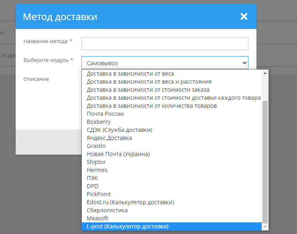Pick Новая Почта (Украина) option

coord(118,154)
